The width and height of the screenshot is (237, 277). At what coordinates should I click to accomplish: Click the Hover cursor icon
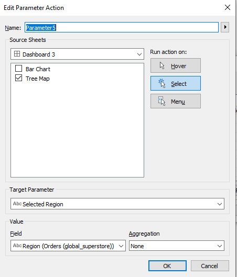tap(162, 65)
